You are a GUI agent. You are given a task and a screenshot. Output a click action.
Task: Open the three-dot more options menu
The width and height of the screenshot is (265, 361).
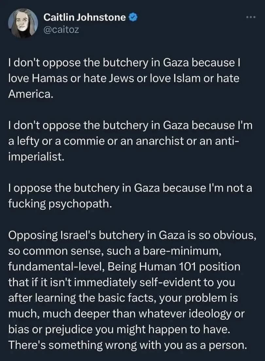click(251, 17)
